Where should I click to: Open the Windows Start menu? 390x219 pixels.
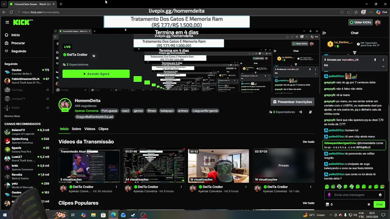(x=5, y=215)
